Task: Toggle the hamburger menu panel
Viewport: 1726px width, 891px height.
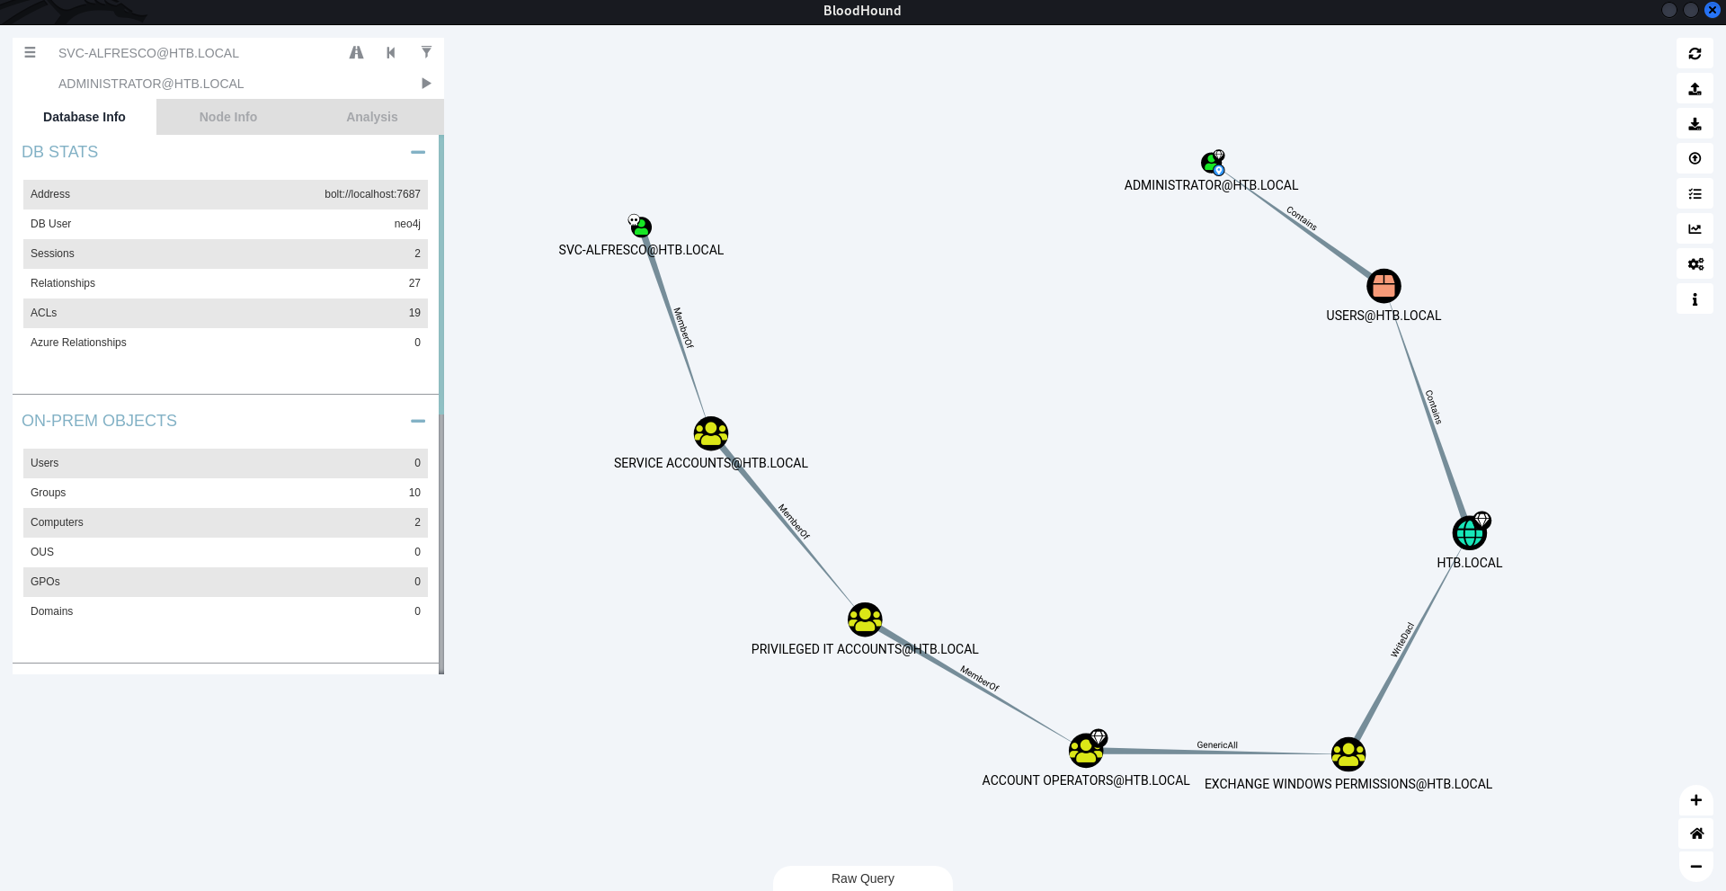Action: [x=30, y=53]
